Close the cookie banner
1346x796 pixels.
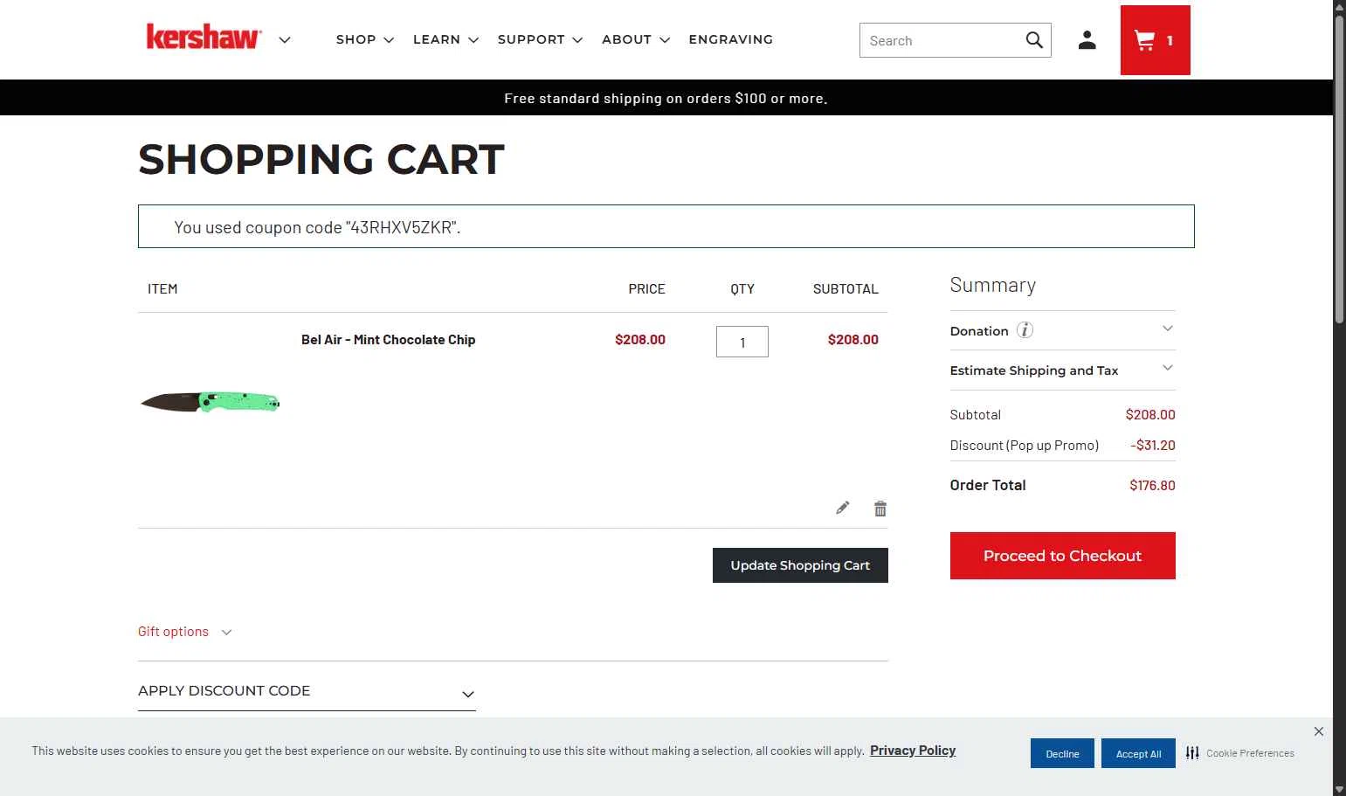pyautogui.click(x=1319, y=731)
